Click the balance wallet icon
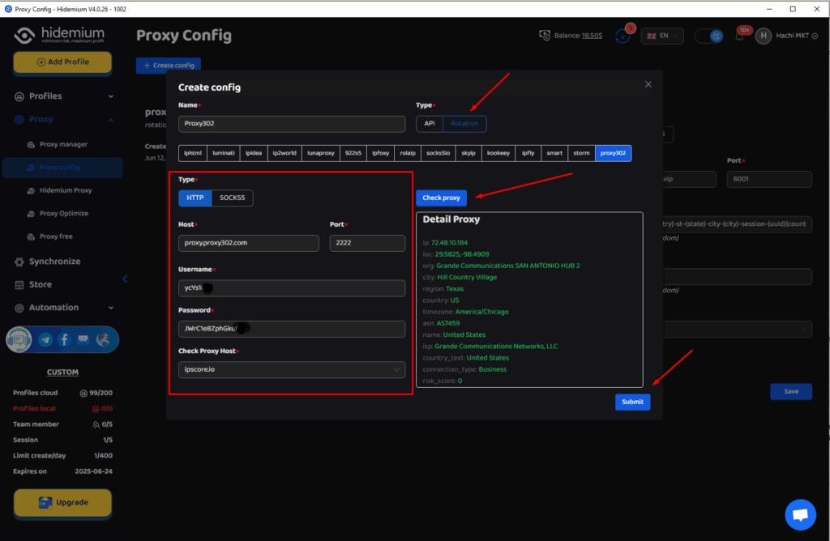 pyautogui.click(x=545, y=36)
